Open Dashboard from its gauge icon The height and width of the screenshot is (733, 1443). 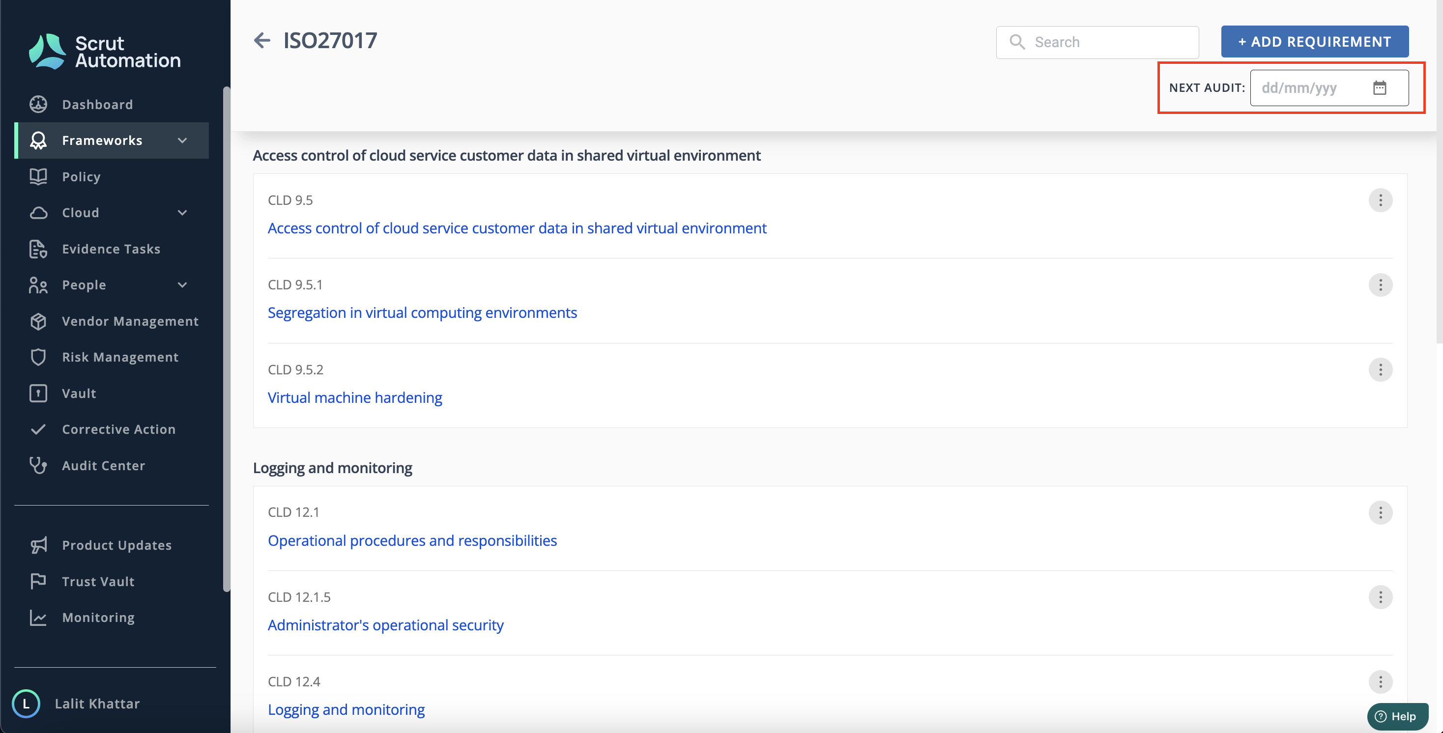pos(38,104)
